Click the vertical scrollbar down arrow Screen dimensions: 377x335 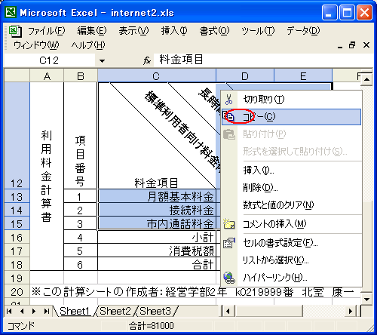coord(366,300)
